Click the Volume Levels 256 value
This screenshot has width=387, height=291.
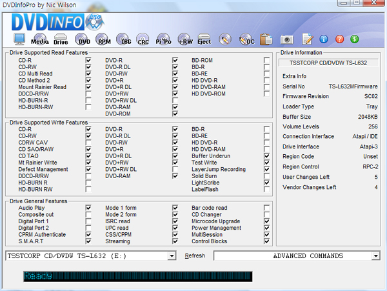click(x=373, y=126)
